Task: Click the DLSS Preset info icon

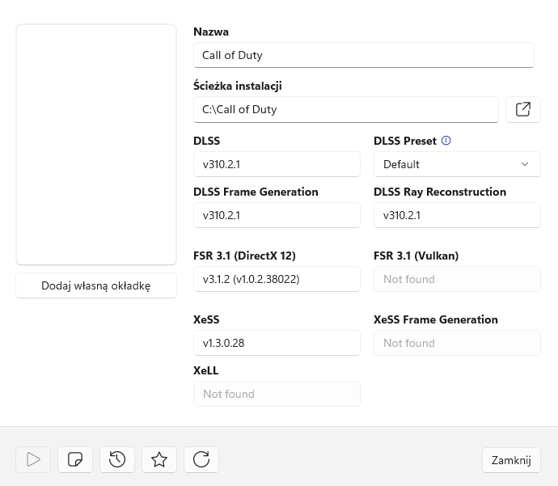Action: tap(446, 141)
